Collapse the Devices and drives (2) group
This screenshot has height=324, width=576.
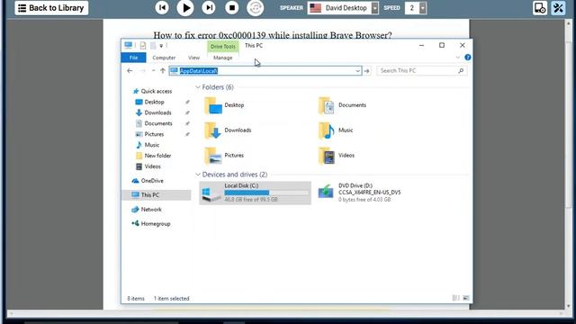click(x=198, y=175)
